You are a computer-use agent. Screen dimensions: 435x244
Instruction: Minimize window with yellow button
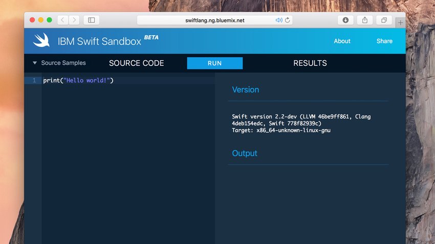tap(41, 20)
